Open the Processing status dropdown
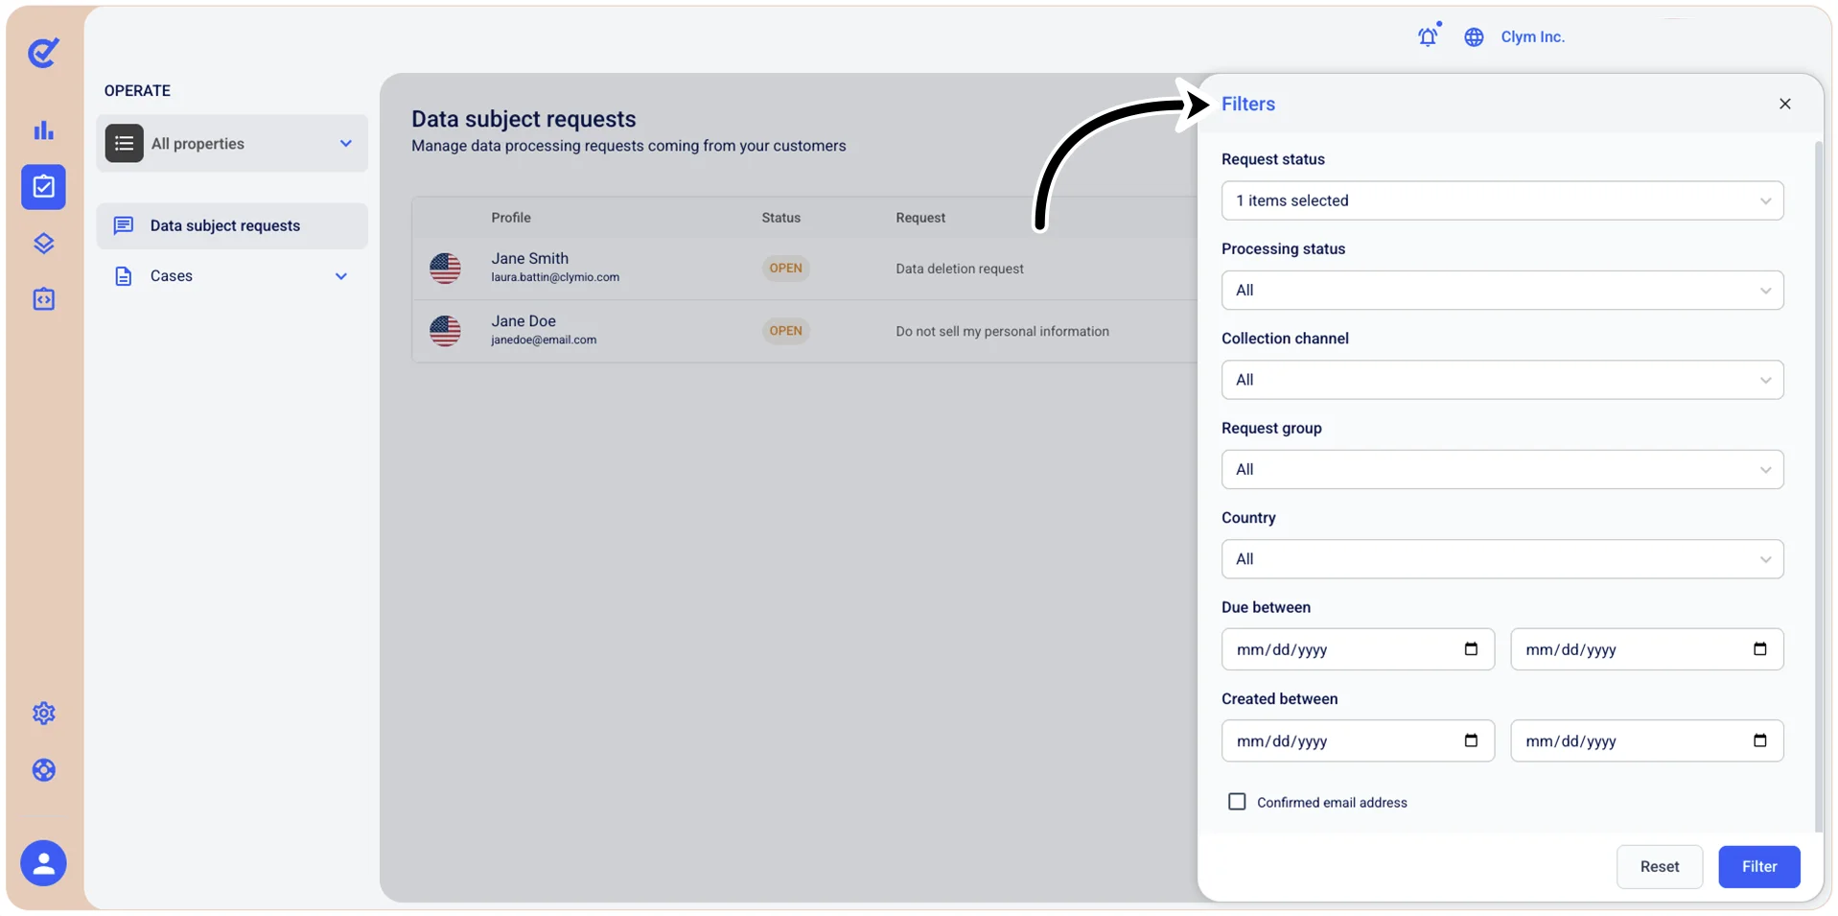Screen dimensions: 1838x916 [x=1501, y=291]
